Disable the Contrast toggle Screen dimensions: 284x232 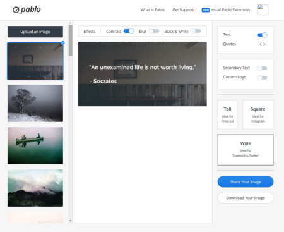tap(129, 31)
